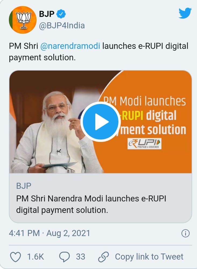Click the eRUPI prepaid e-voucher logo
Screen dimensions: 197x269
click(144, 144)
